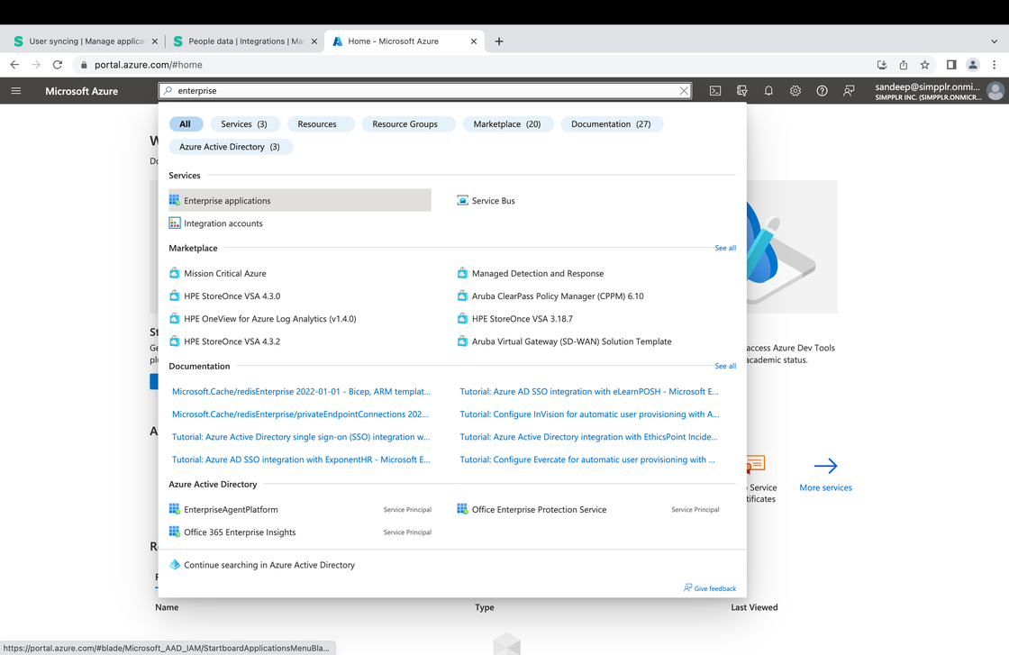Open Azure AD single sign-on tutorial link

pyautogui.click(x=301, y=437)
